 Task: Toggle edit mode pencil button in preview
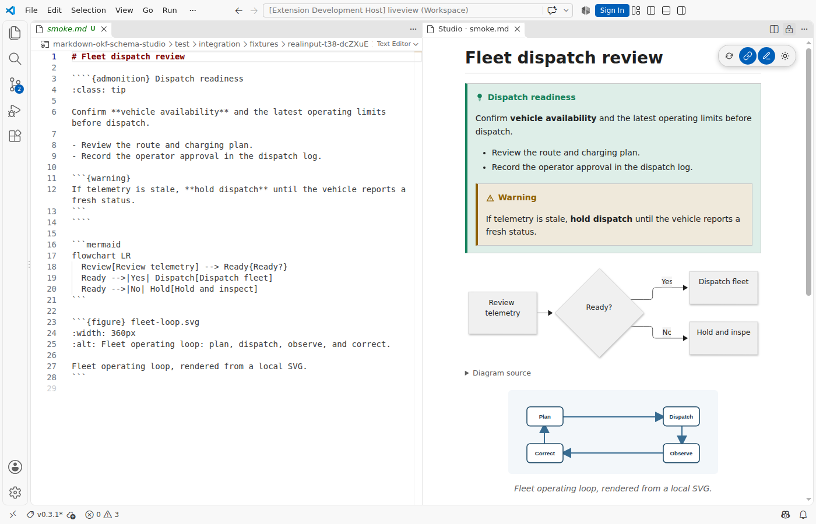click(766, 56)
